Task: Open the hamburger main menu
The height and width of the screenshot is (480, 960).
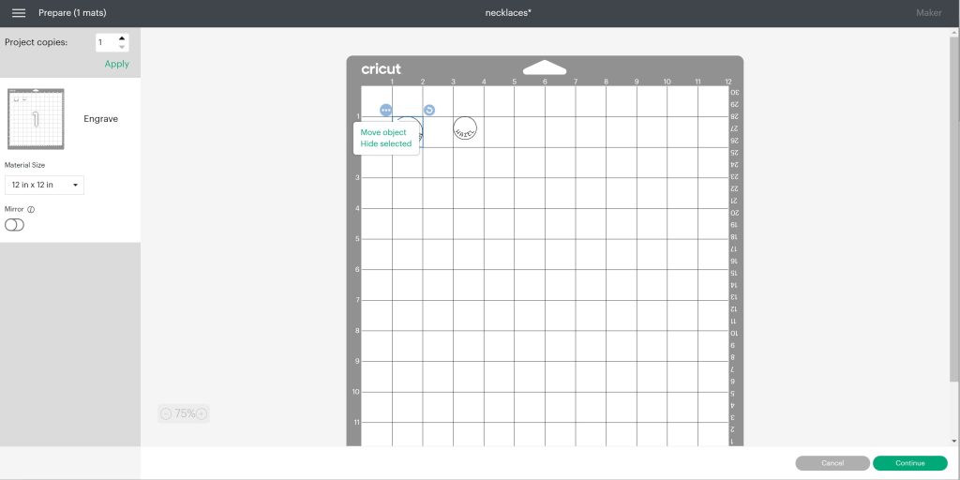Action: coord(19,13)
